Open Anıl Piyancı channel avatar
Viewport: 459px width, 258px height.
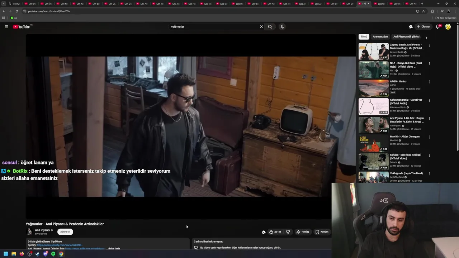point(29,232)
